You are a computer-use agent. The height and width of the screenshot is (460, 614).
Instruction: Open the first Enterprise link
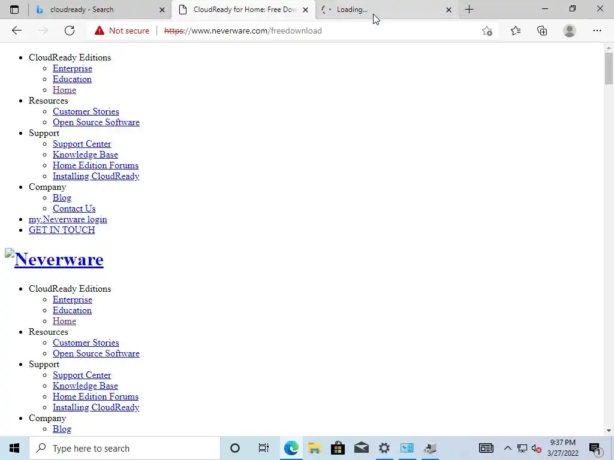pyautogui.click(x=73, y=68)
